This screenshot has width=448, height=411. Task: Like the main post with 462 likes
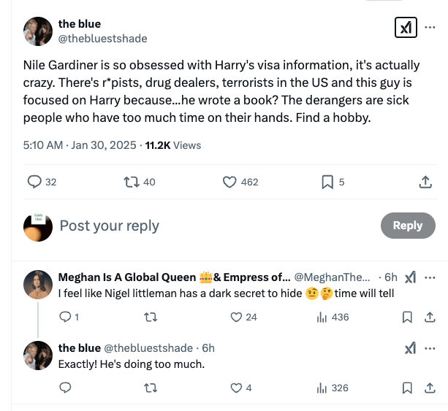[229, 182]
